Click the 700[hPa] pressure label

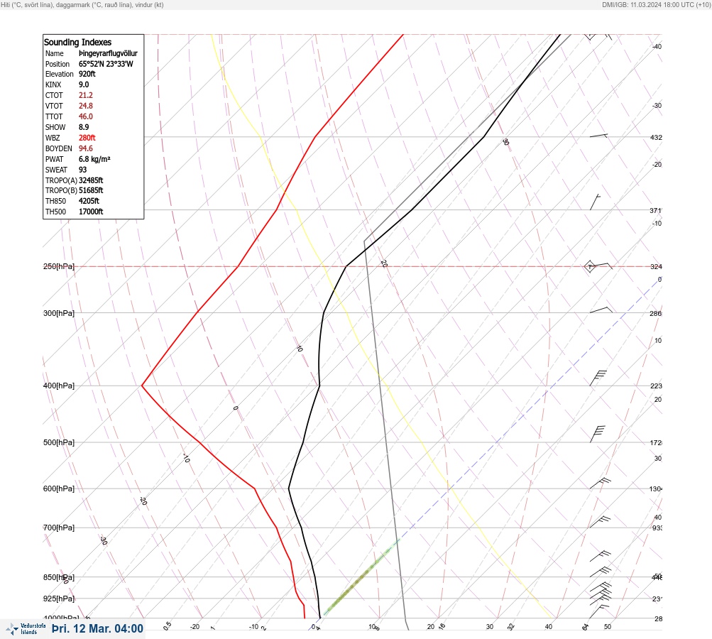pos(59,528)
